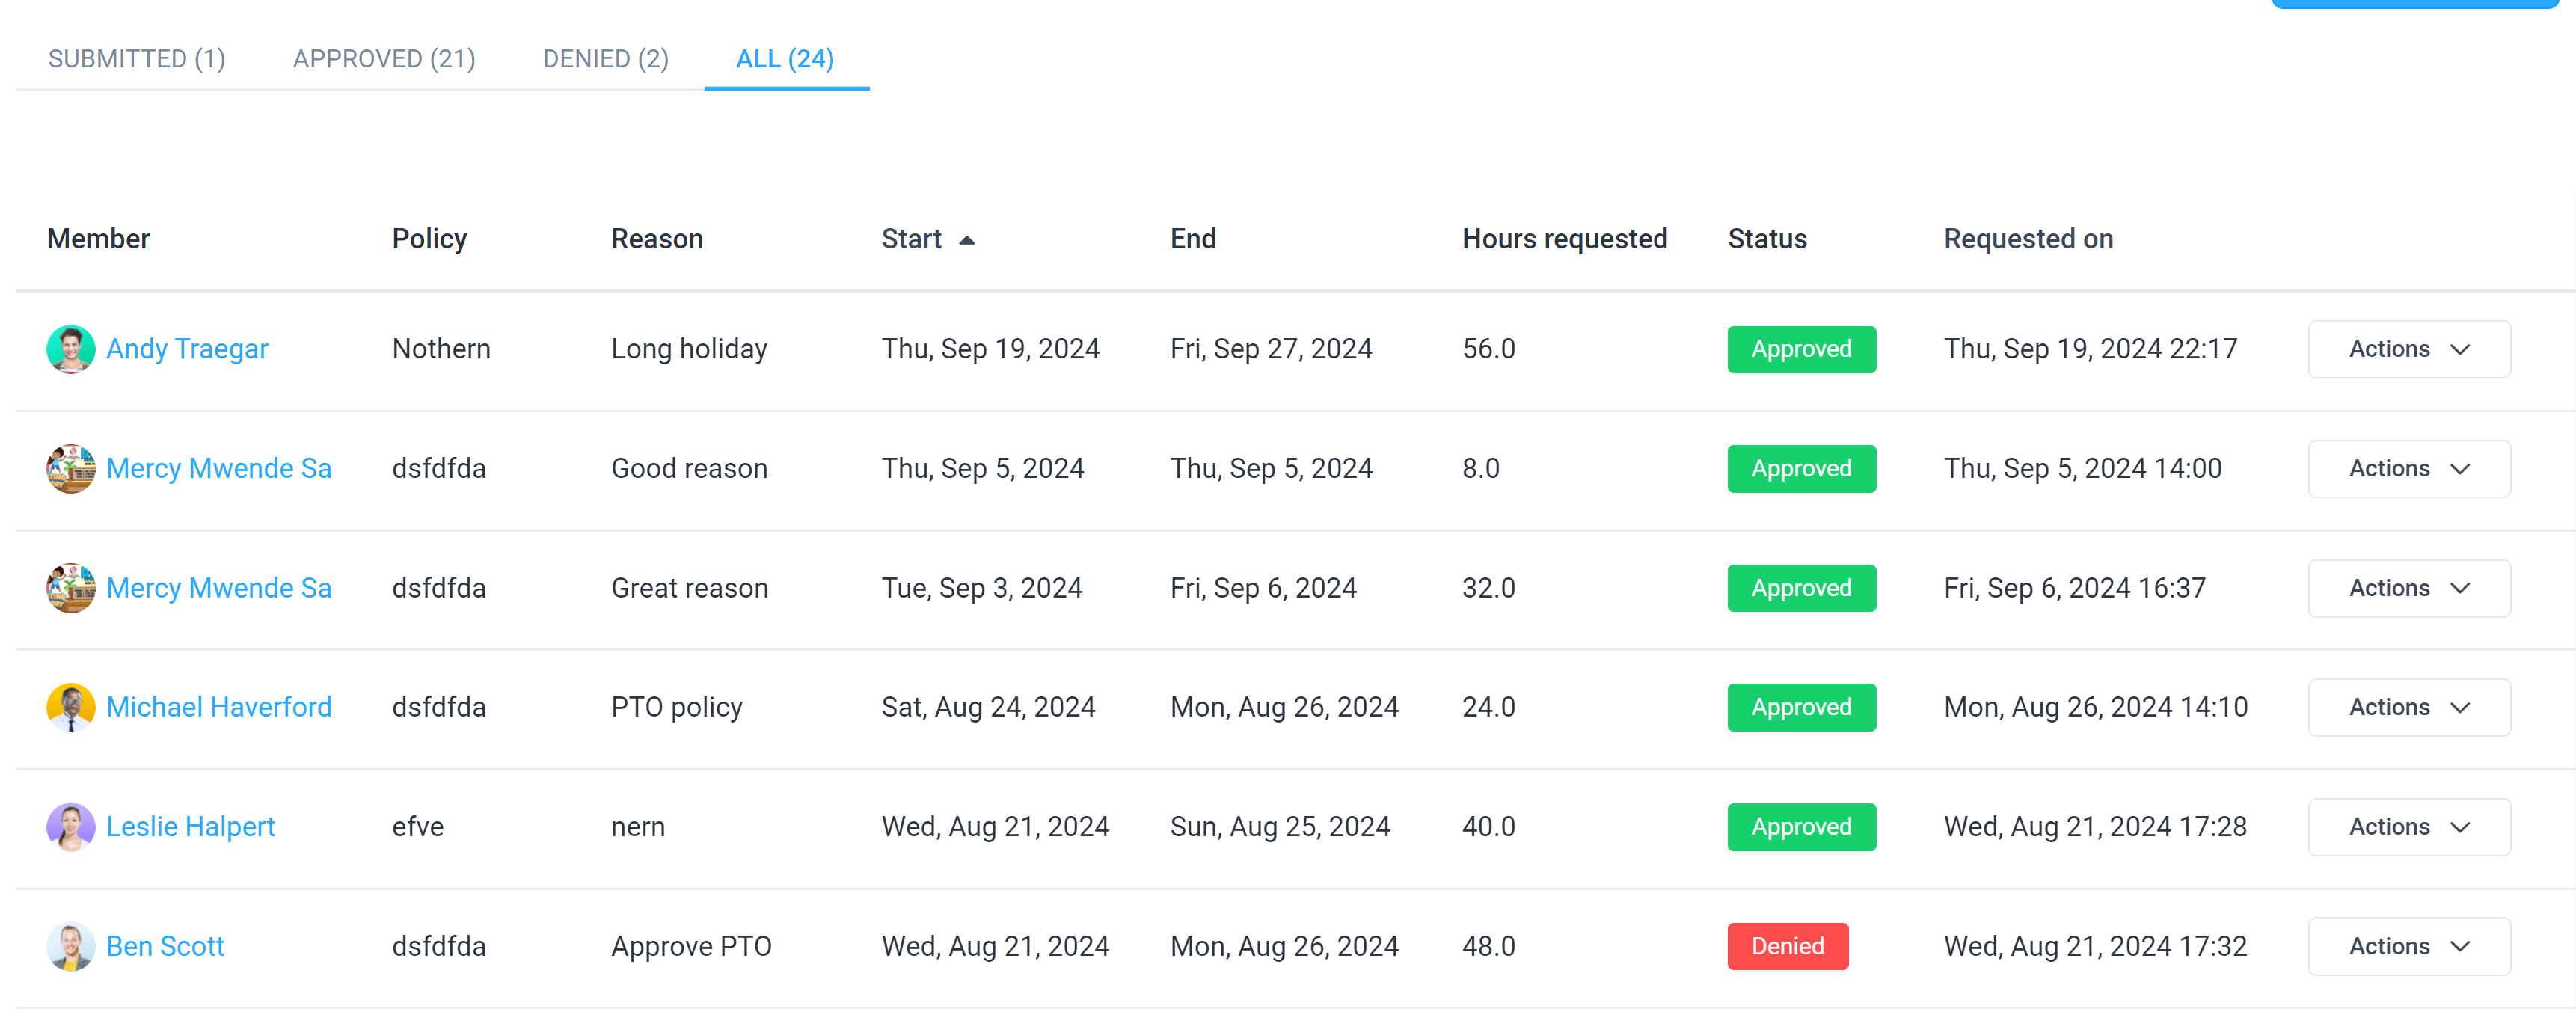Open Leslie Halpert's member profile link
This screenshot has width=2576, height=1012.
(190, 827)
